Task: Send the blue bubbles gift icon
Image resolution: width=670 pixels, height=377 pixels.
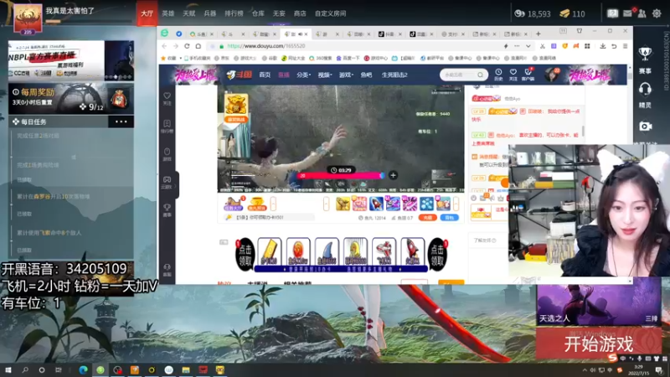Action: coord(426,204)
